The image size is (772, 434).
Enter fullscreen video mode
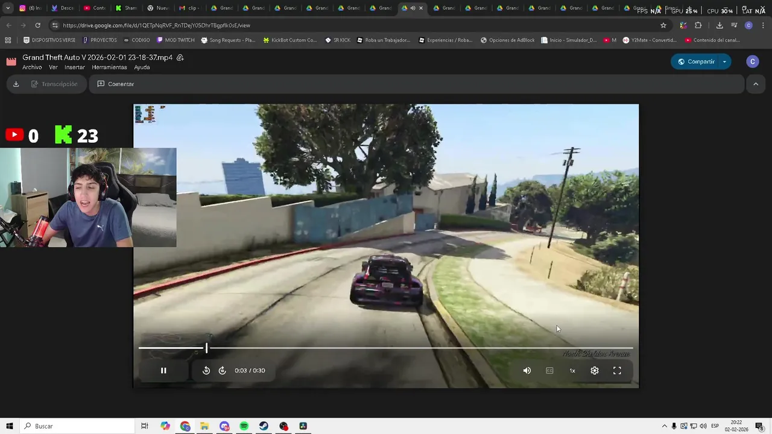click(617, 371)
